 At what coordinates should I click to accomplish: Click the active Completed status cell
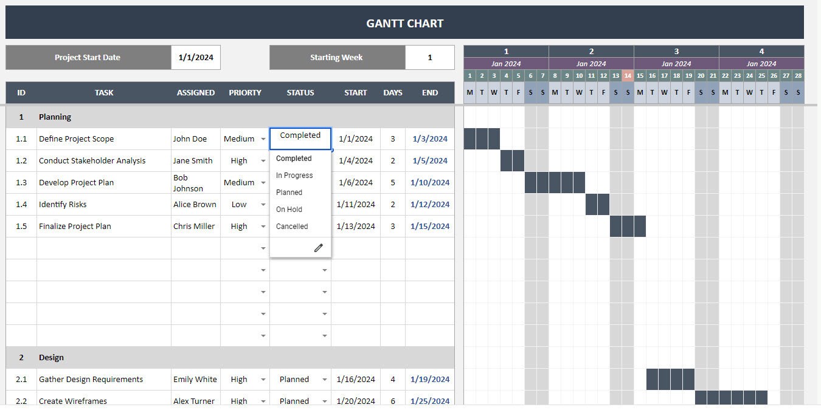point(300,138)
